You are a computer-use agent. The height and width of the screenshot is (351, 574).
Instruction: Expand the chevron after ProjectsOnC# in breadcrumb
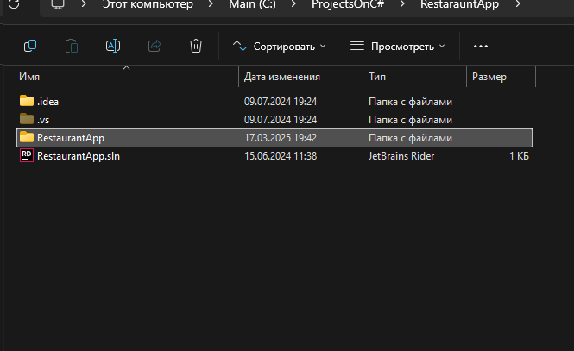[x=401, y=5]
